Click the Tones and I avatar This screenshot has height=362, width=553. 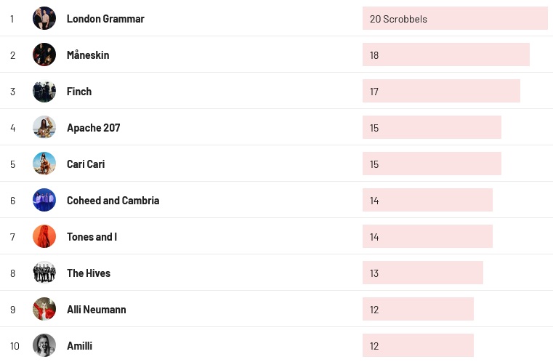click(x=44, y=236)
